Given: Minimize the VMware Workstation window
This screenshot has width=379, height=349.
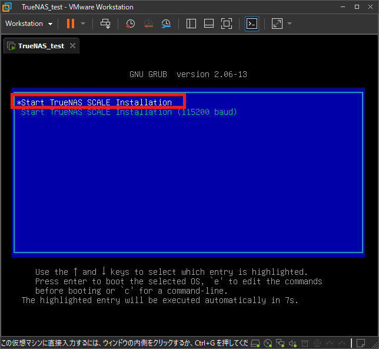Looking at the screenshot, I should click(343, 6).
